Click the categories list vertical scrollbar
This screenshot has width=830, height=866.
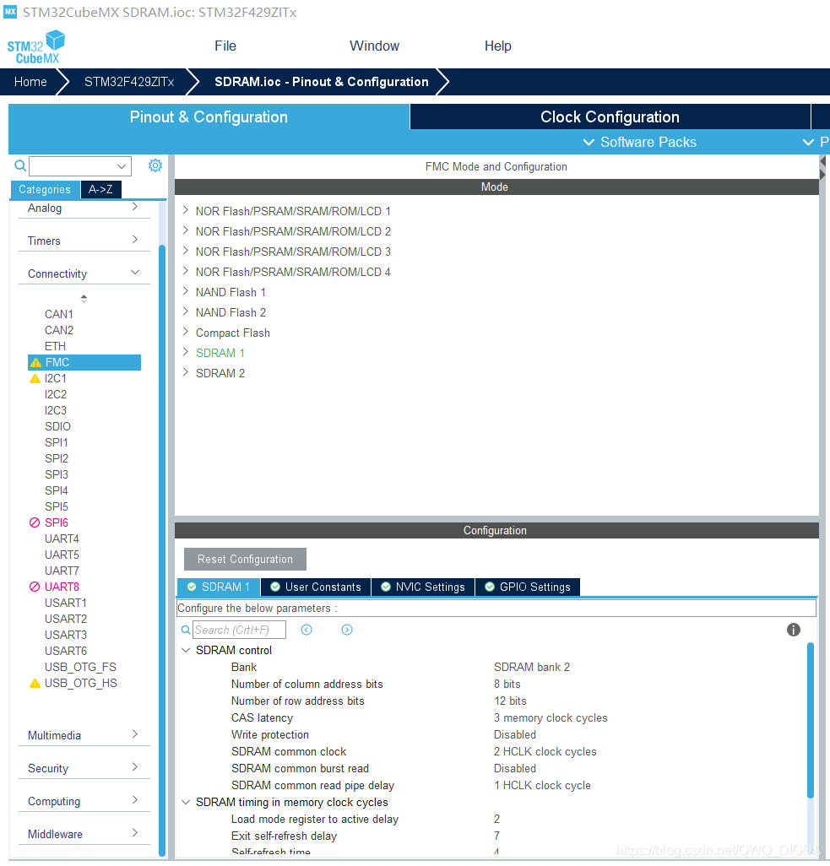pyautogui.click(x=162, y=549)
